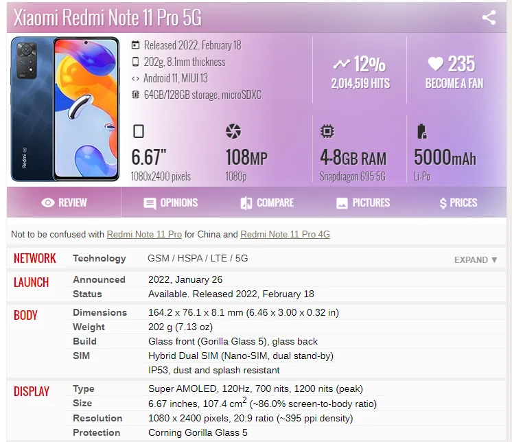Click the DISPLAY section heading
The image size is (512, 442).
click(x=32, y=391)
